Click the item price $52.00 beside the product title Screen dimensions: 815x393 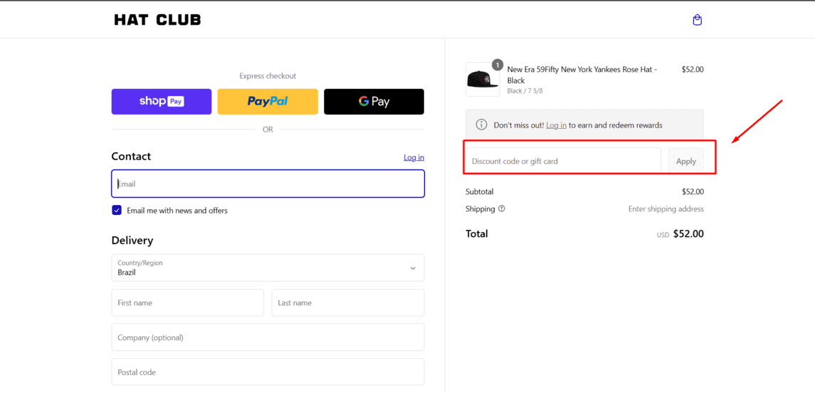[693, 69]
